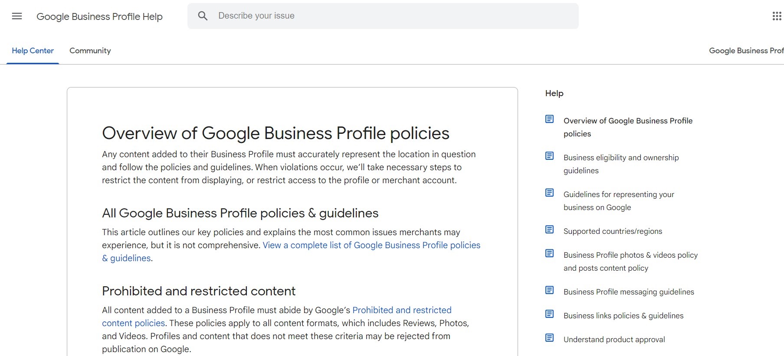The width and height of the screenshot is (784, 356).
Task: Click the Overview of Google Business Profile policies heading
Action: [276, 133]
